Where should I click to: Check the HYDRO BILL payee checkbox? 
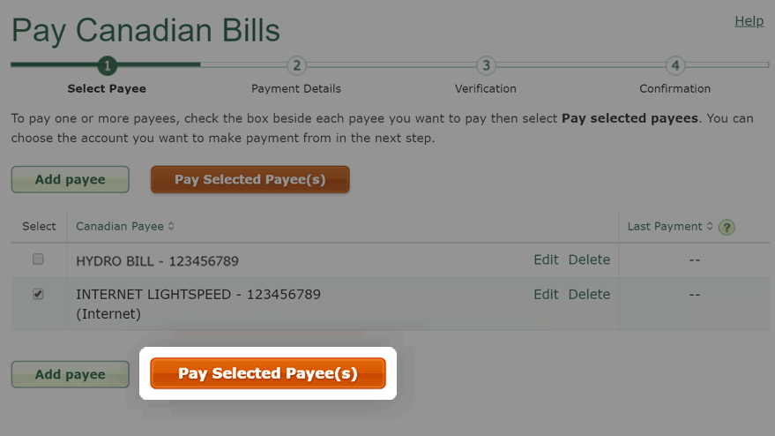38,259
